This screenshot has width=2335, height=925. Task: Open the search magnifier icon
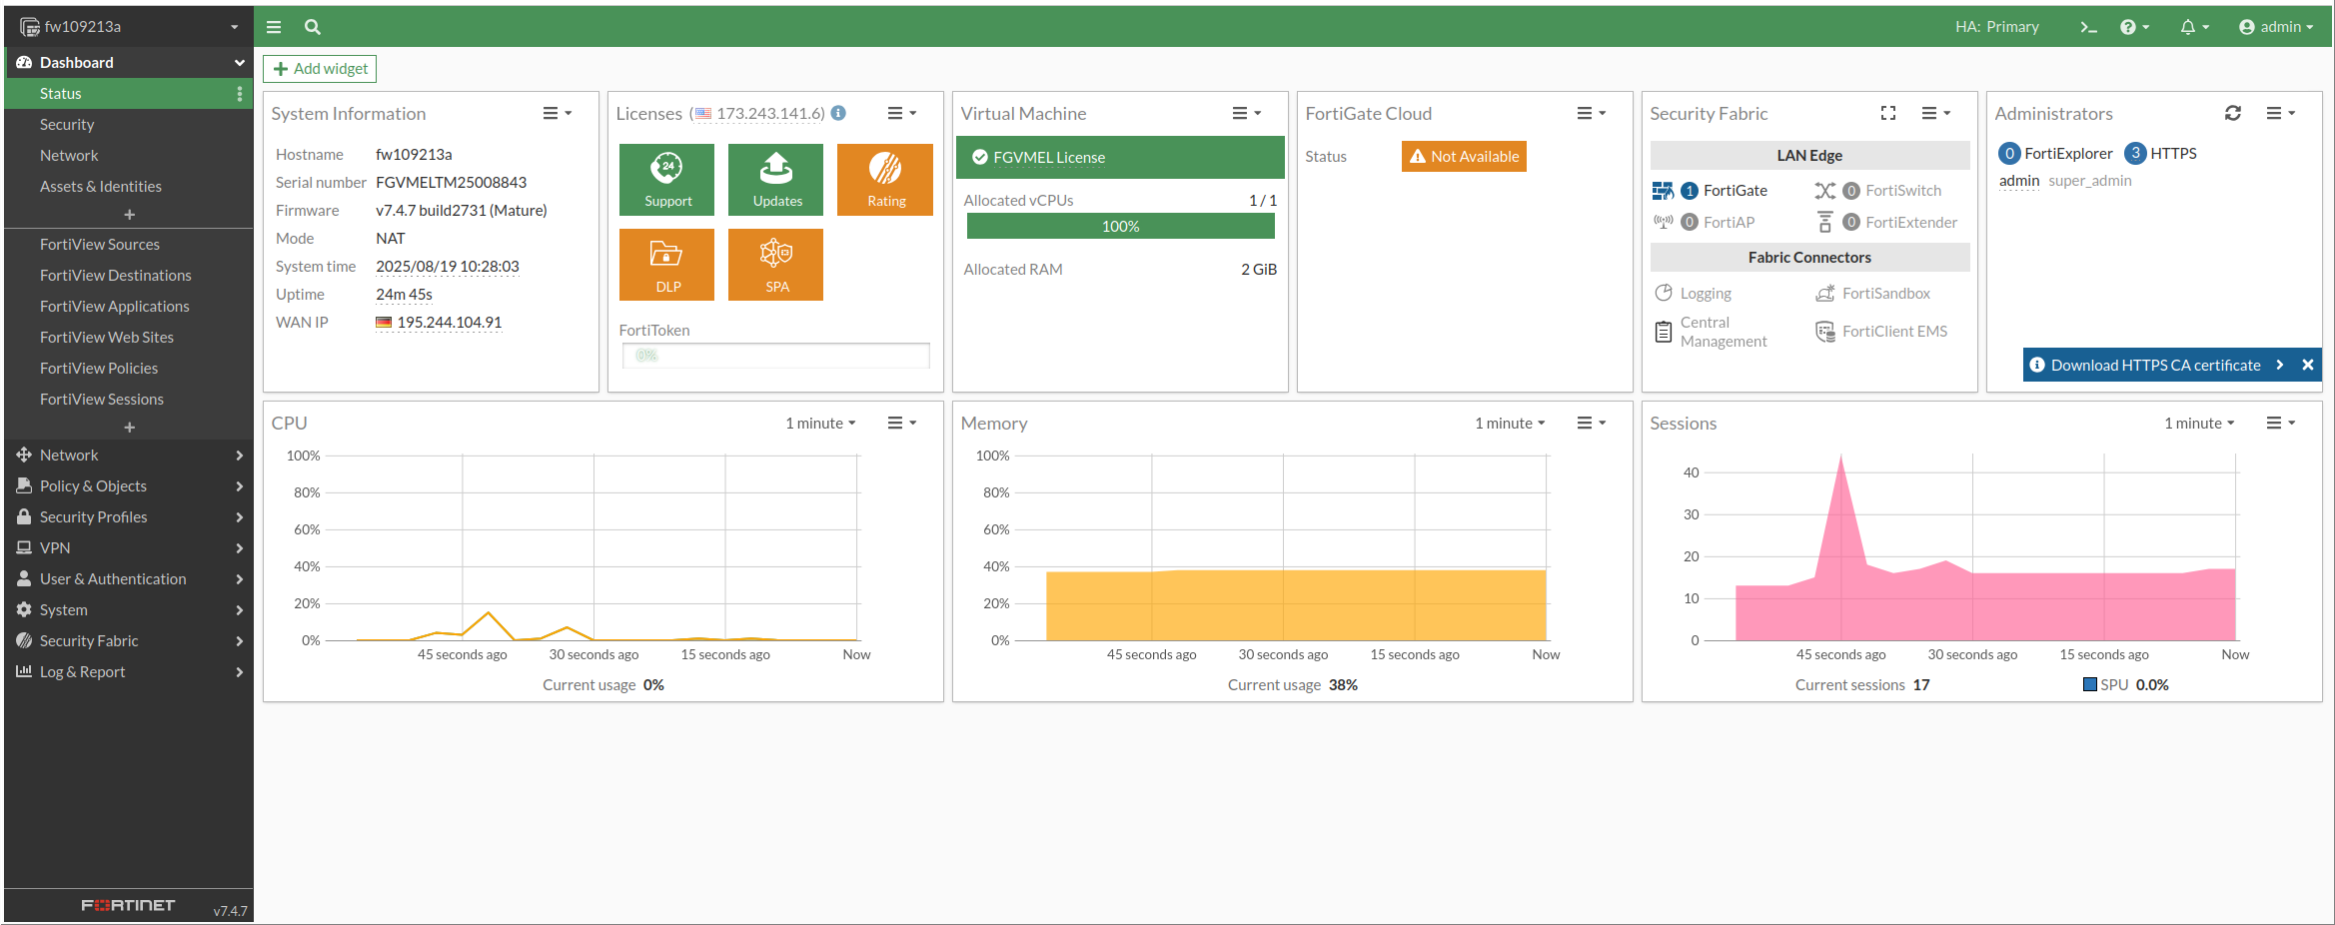(313, 27)
